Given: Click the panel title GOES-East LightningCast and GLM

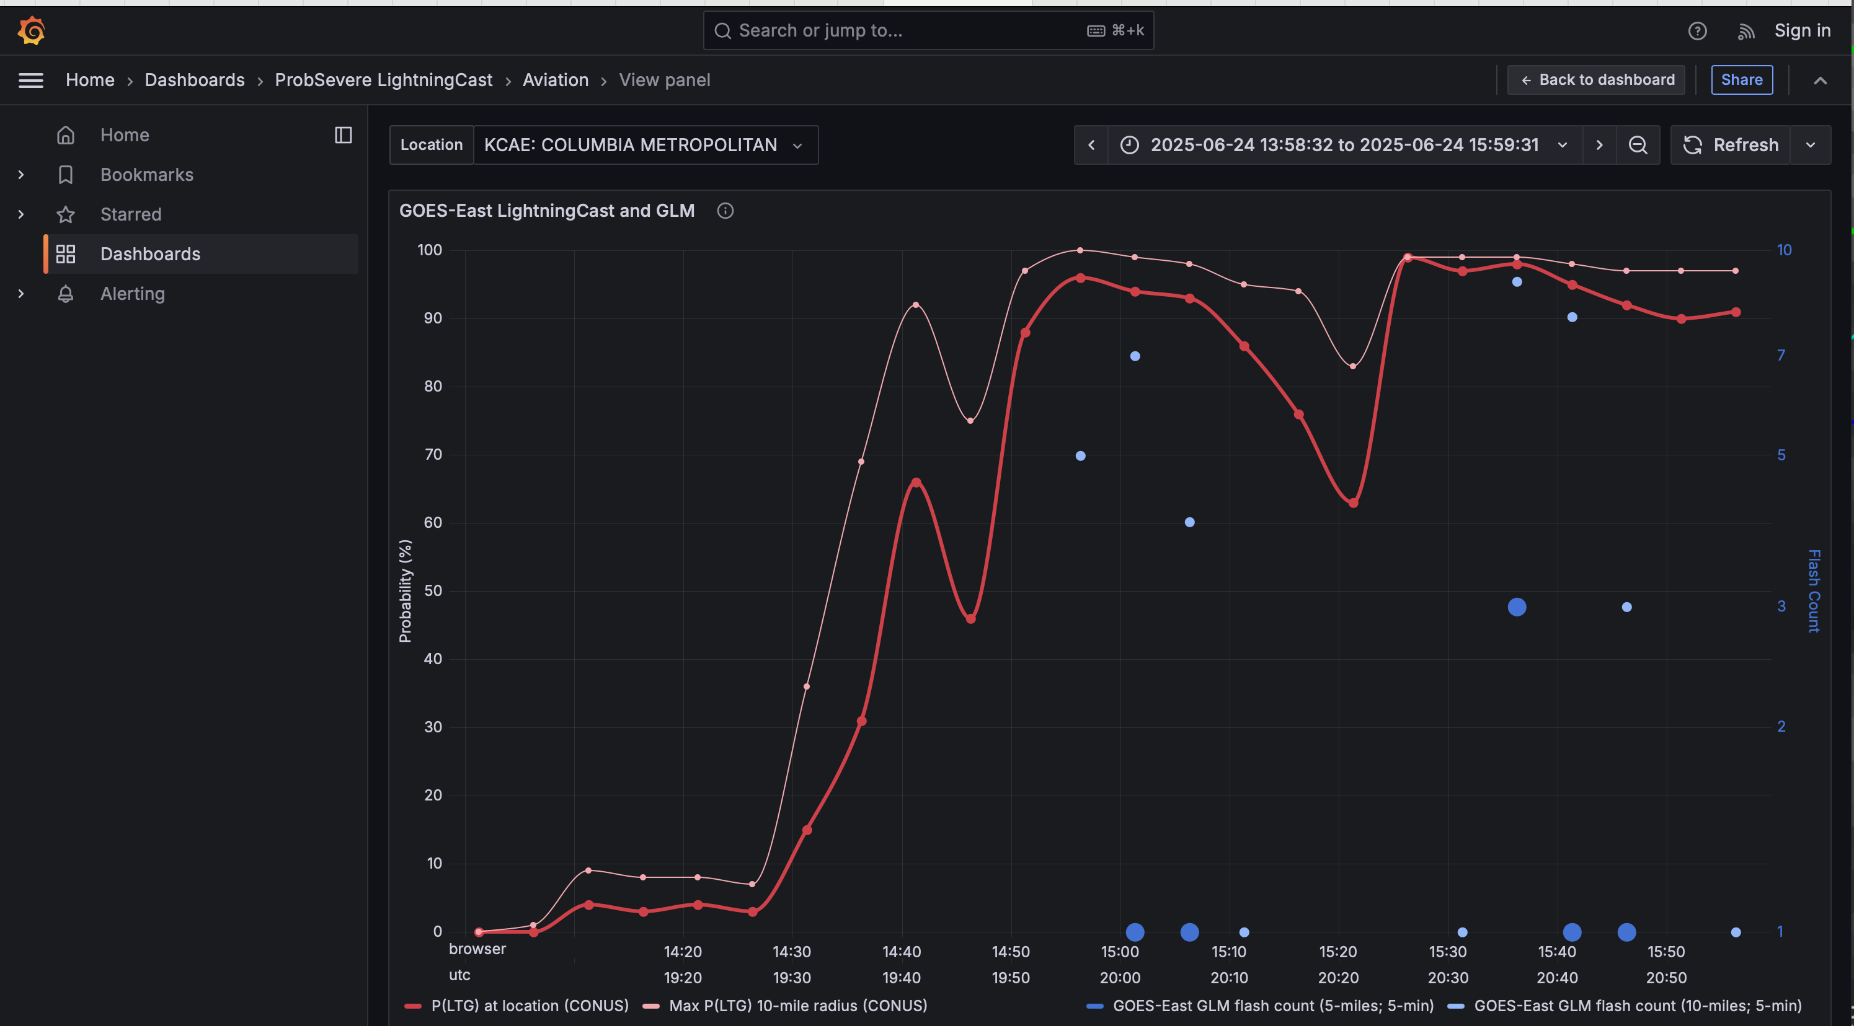Looking at the screenshot, I should (x=547, y=211).
